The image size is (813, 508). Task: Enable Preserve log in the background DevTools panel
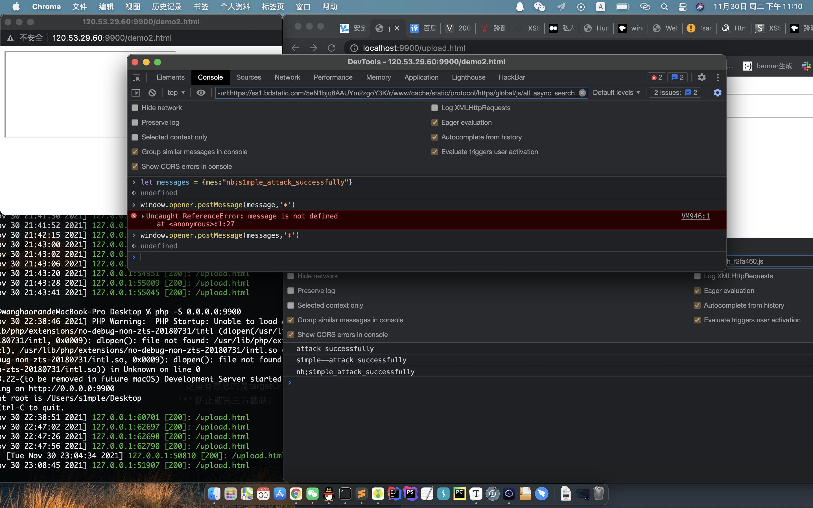tap(291, 291)
